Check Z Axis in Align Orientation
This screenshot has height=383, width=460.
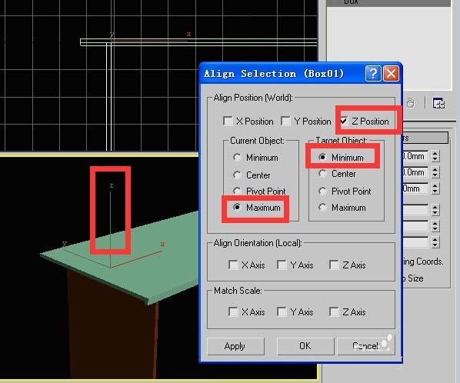(x=334, y=265)
